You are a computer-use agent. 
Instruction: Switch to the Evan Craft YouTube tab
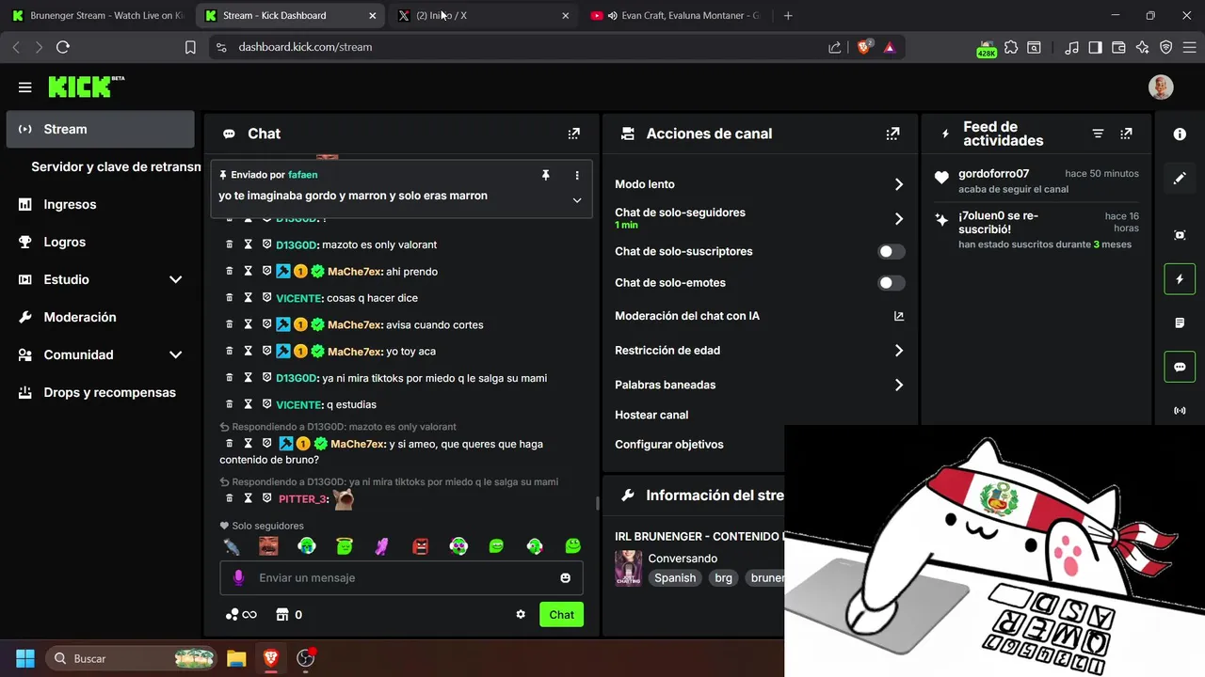pos(676,15)
